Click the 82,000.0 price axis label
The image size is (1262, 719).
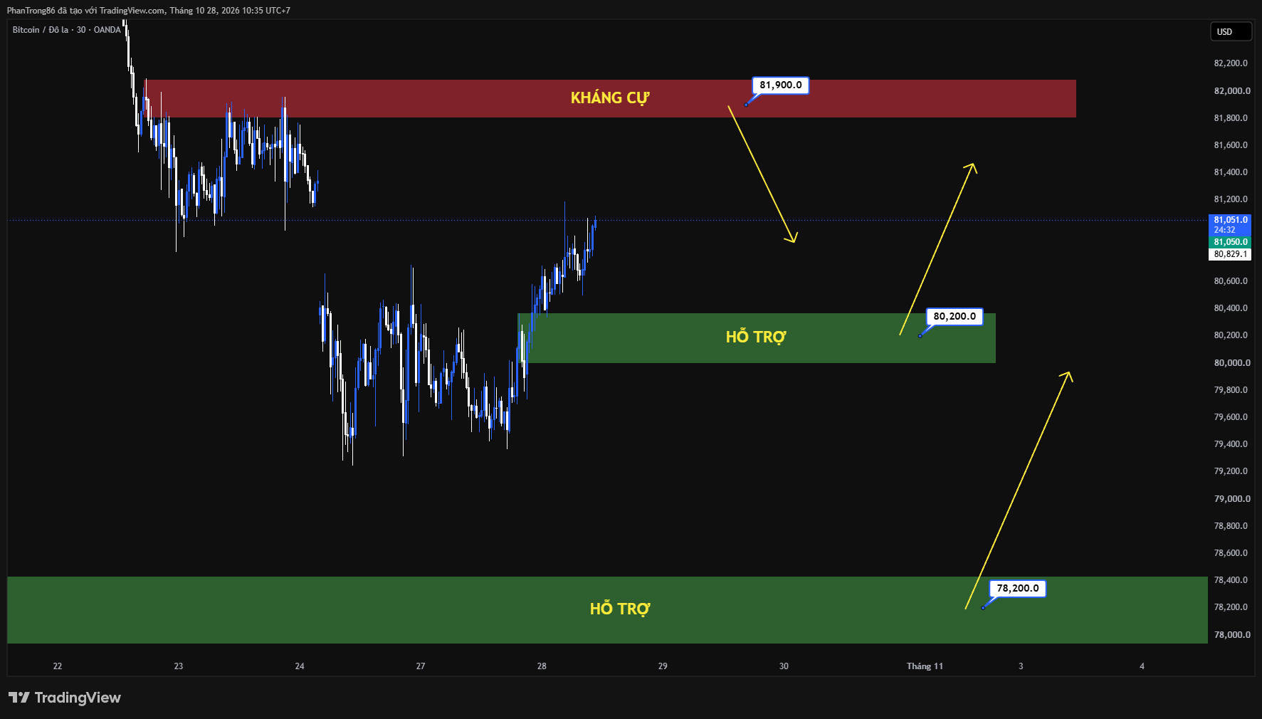[x=1232, y=90]
